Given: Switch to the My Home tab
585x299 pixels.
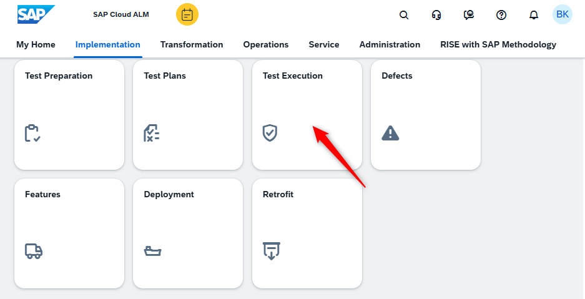Looking at the screenshot, I should tap(36, 45).
